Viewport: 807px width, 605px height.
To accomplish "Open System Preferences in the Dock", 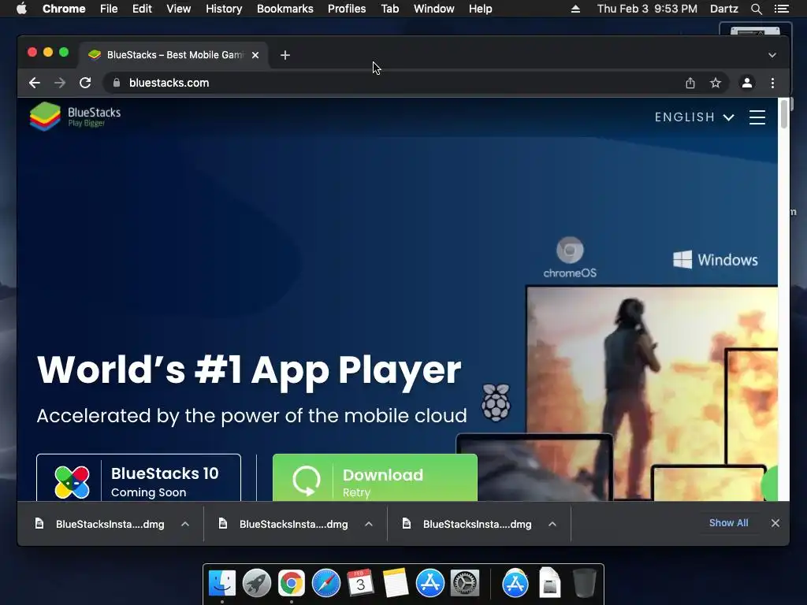I will click(465, 584).
